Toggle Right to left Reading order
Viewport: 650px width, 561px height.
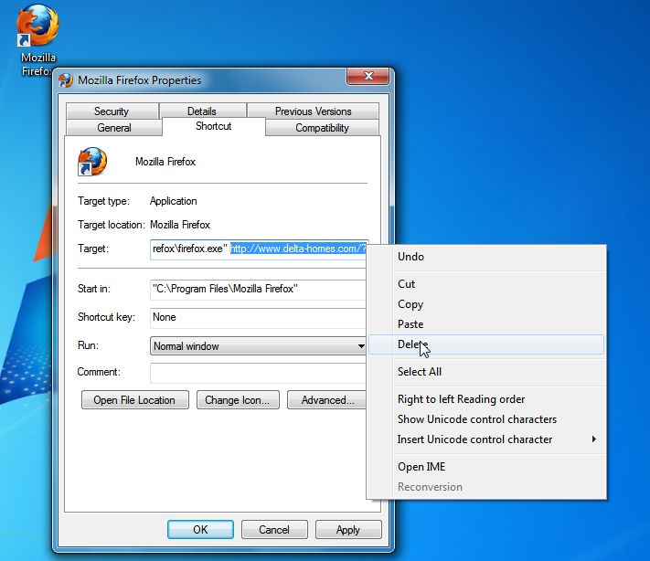(485, 399)
